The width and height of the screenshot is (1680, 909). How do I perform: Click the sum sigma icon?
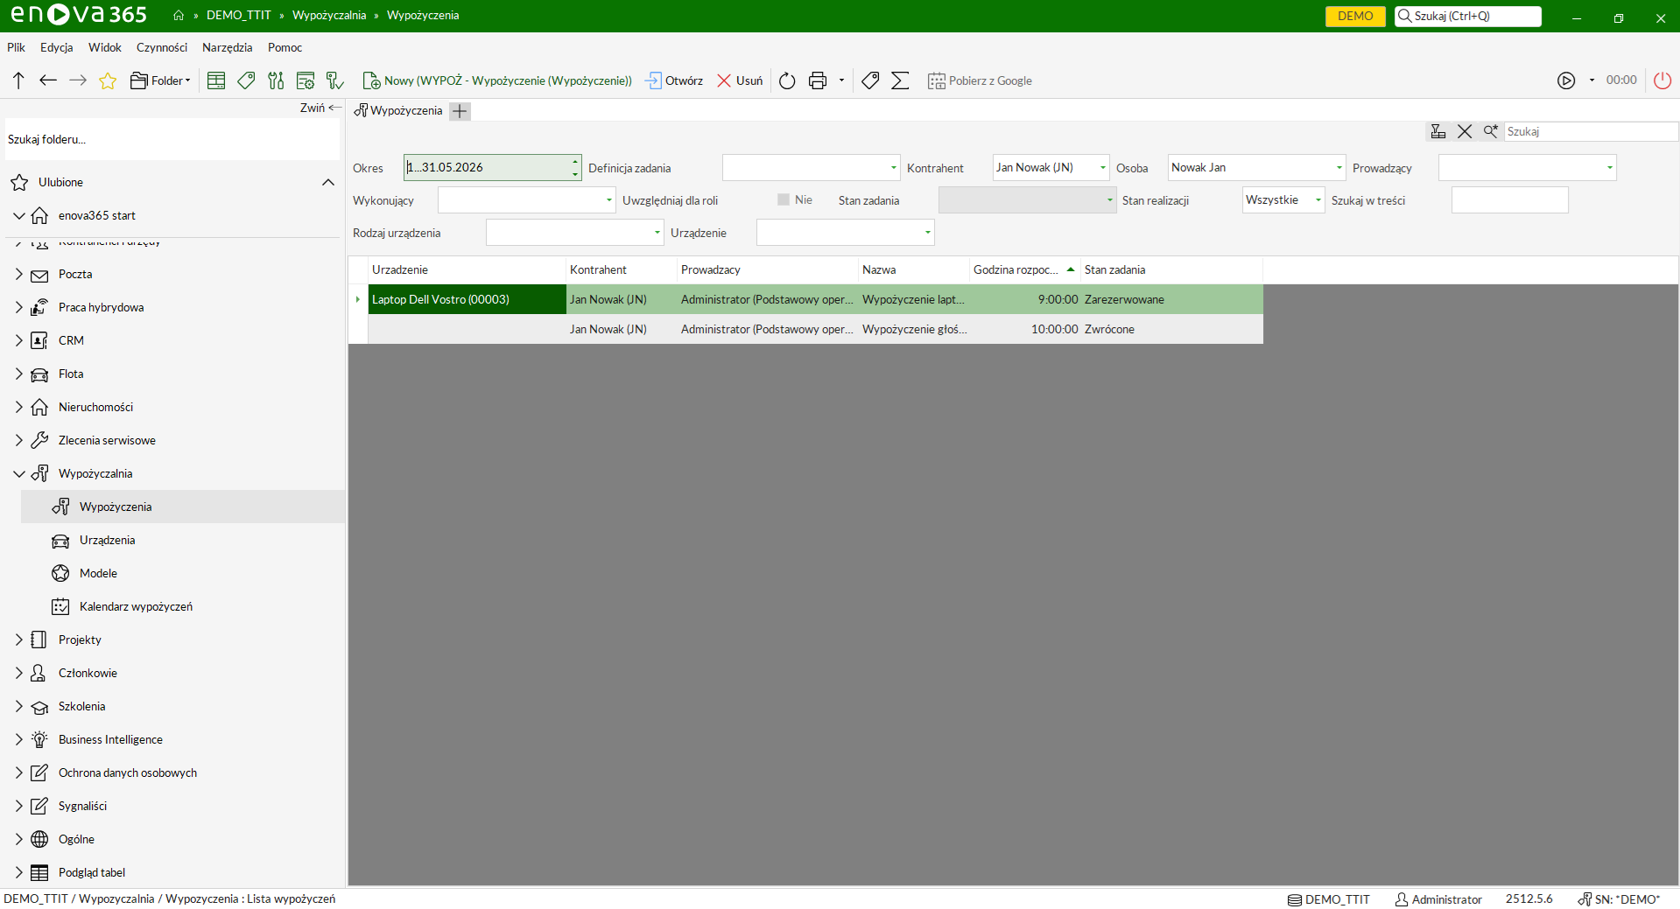pyautogui.click(x=900, y=80)
